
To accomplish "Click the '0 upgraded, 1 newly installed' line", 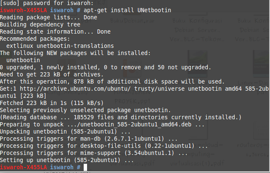I will pos(105,67).
